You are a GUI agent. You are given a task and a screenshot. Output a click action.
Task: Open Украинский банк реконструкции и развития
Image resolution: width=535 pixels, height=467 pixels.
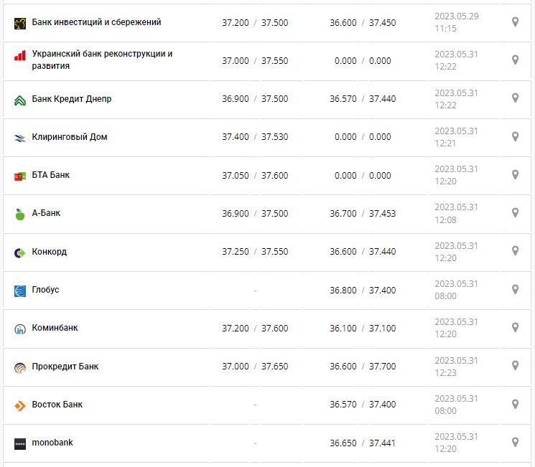(x=102, y=60)
